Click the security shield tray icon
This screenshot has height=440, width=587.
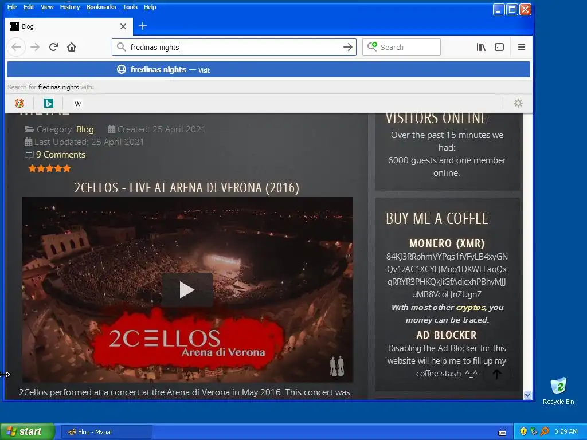tap(523, 431)
